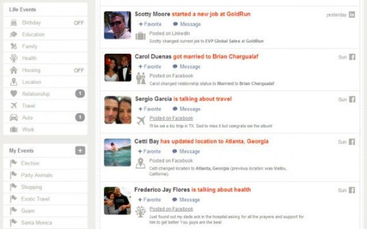Click the Facebook icon on Carol Duenas's post
Image resolution: width=367 pixels, height=229 pixels.
pos(352,57)
